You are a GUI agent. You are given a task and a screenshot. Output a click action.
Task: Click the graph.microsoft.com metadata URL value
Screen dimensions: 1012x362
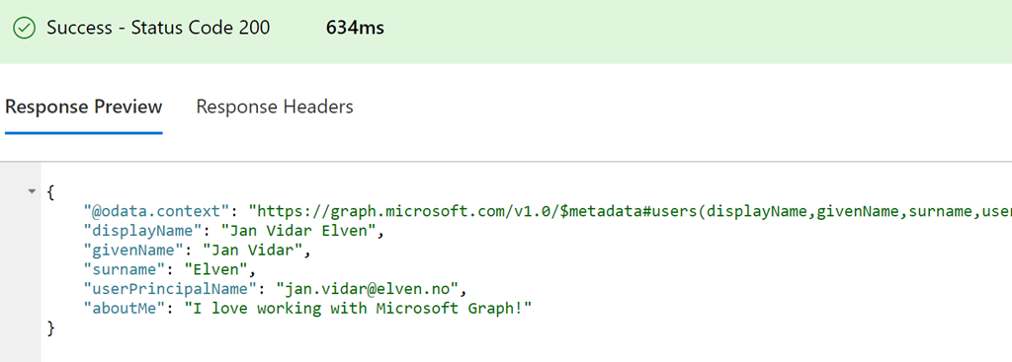pos(631,211)
